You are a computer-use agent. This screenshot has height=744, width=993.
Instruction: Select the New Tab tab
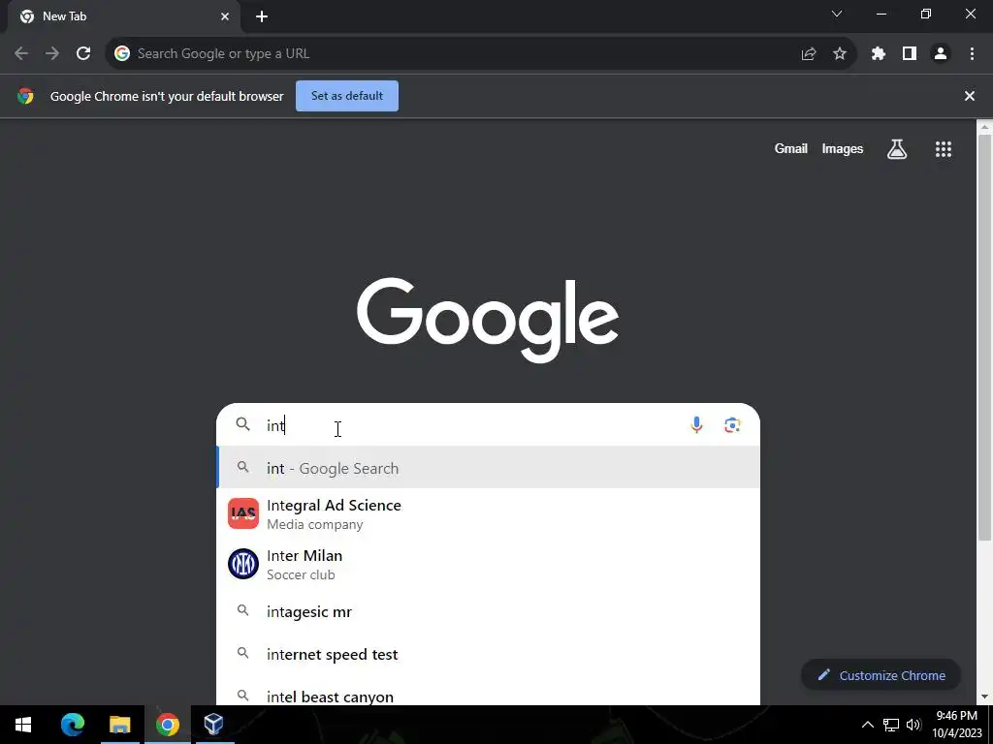pos(124,16)
